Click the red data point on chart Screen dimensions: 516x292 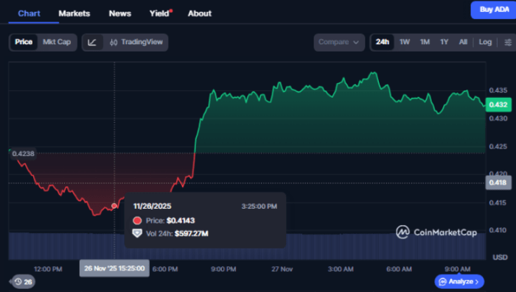point(114,206)
